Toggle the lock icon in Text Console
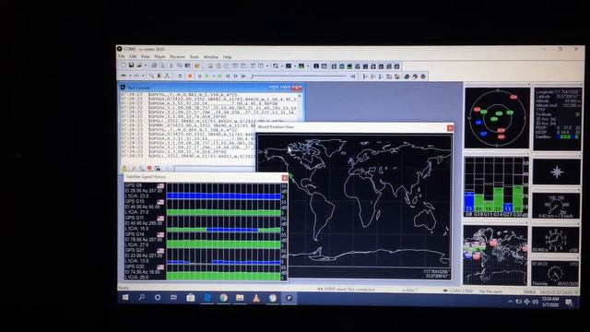 click(x=124, y=168)
